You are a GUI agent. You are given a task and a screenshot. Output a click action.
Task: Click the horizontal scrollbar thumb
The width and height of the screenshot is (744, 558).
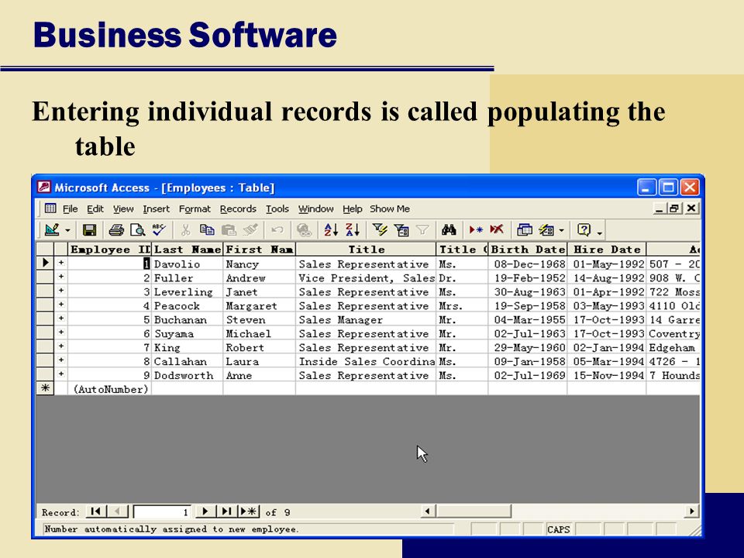473,511
